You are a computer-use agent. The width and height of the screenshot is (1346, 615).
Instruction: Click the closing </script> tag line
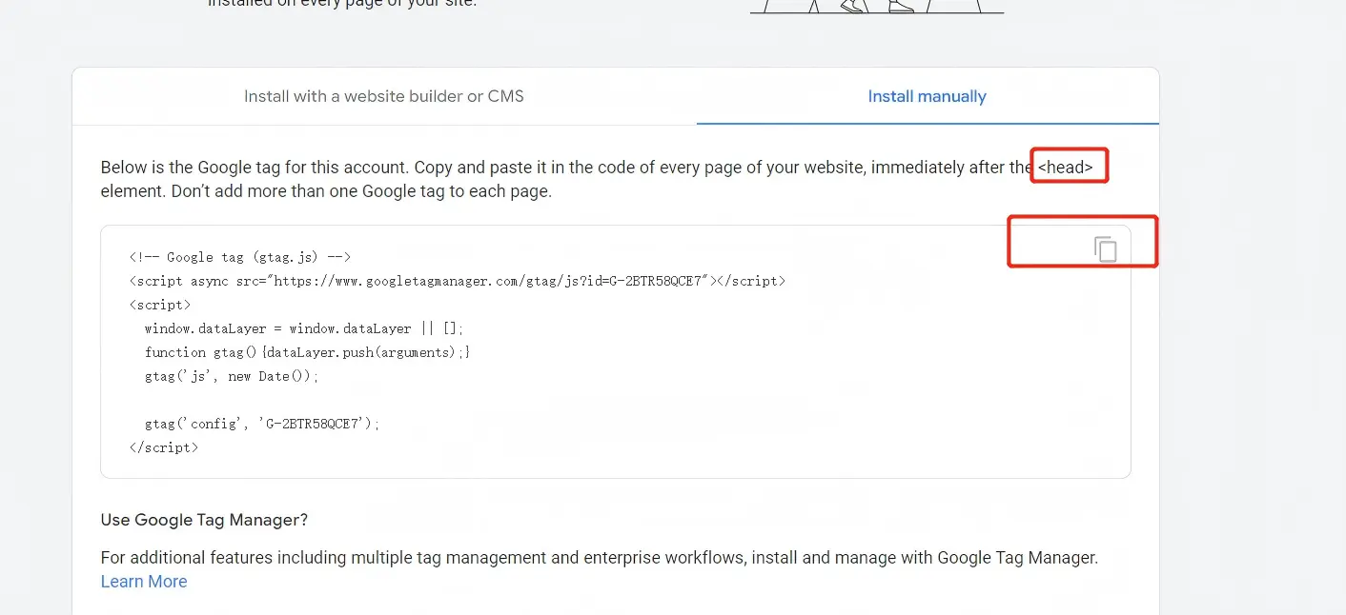[x=164, y=447]
